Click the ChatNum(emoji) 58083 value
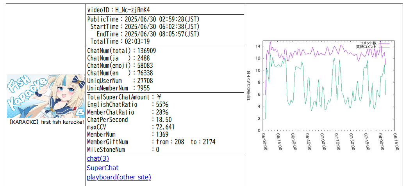Image resolution: width=414 pixels, height=186 pixels. [145, 65]
